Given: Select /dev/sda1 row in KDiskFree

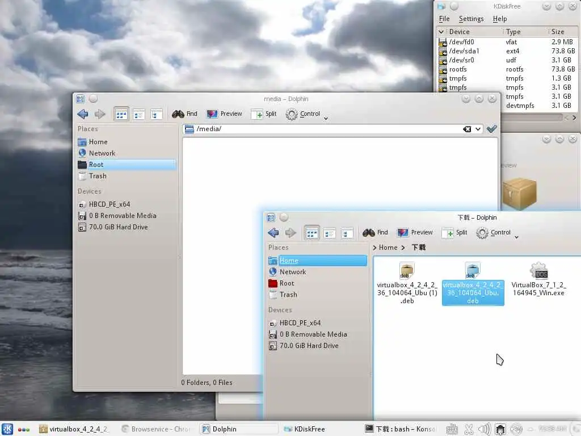Looking at the screenshot, I should pyautogui.click(x=507, y=51).
